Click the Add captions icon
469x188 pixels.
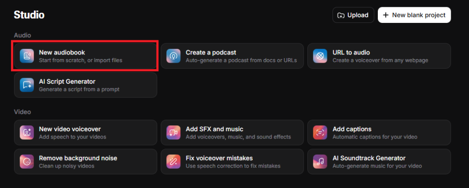(320, 133)
